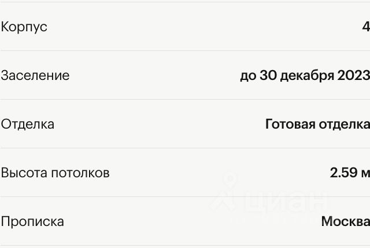Select the 'Заселение' row label
Image resolution: width=370 pixels, height=248 pixels.
35,75
